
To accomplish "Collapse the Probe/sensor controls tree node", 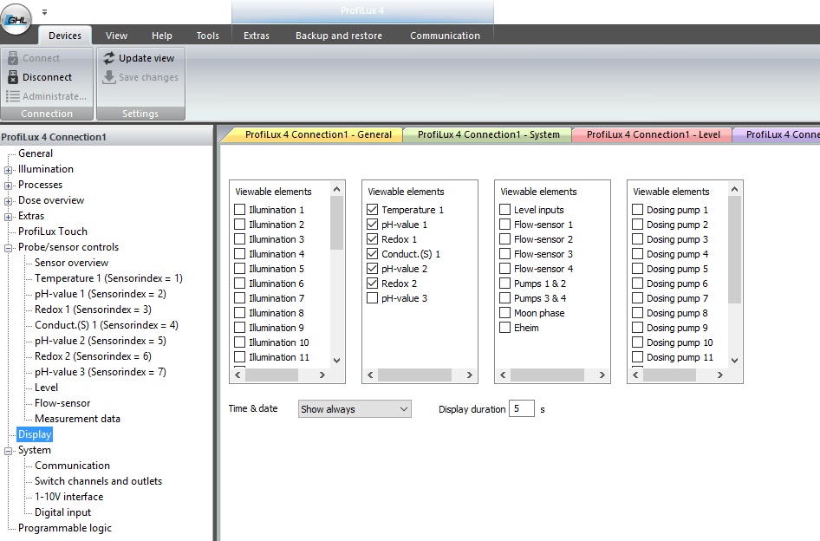I will tap(8, 248).
